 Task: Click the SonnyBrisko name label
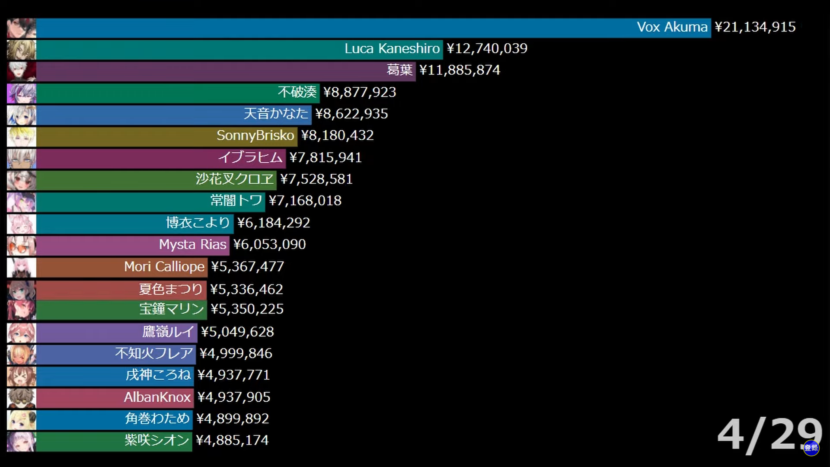[x=255, y=135]
